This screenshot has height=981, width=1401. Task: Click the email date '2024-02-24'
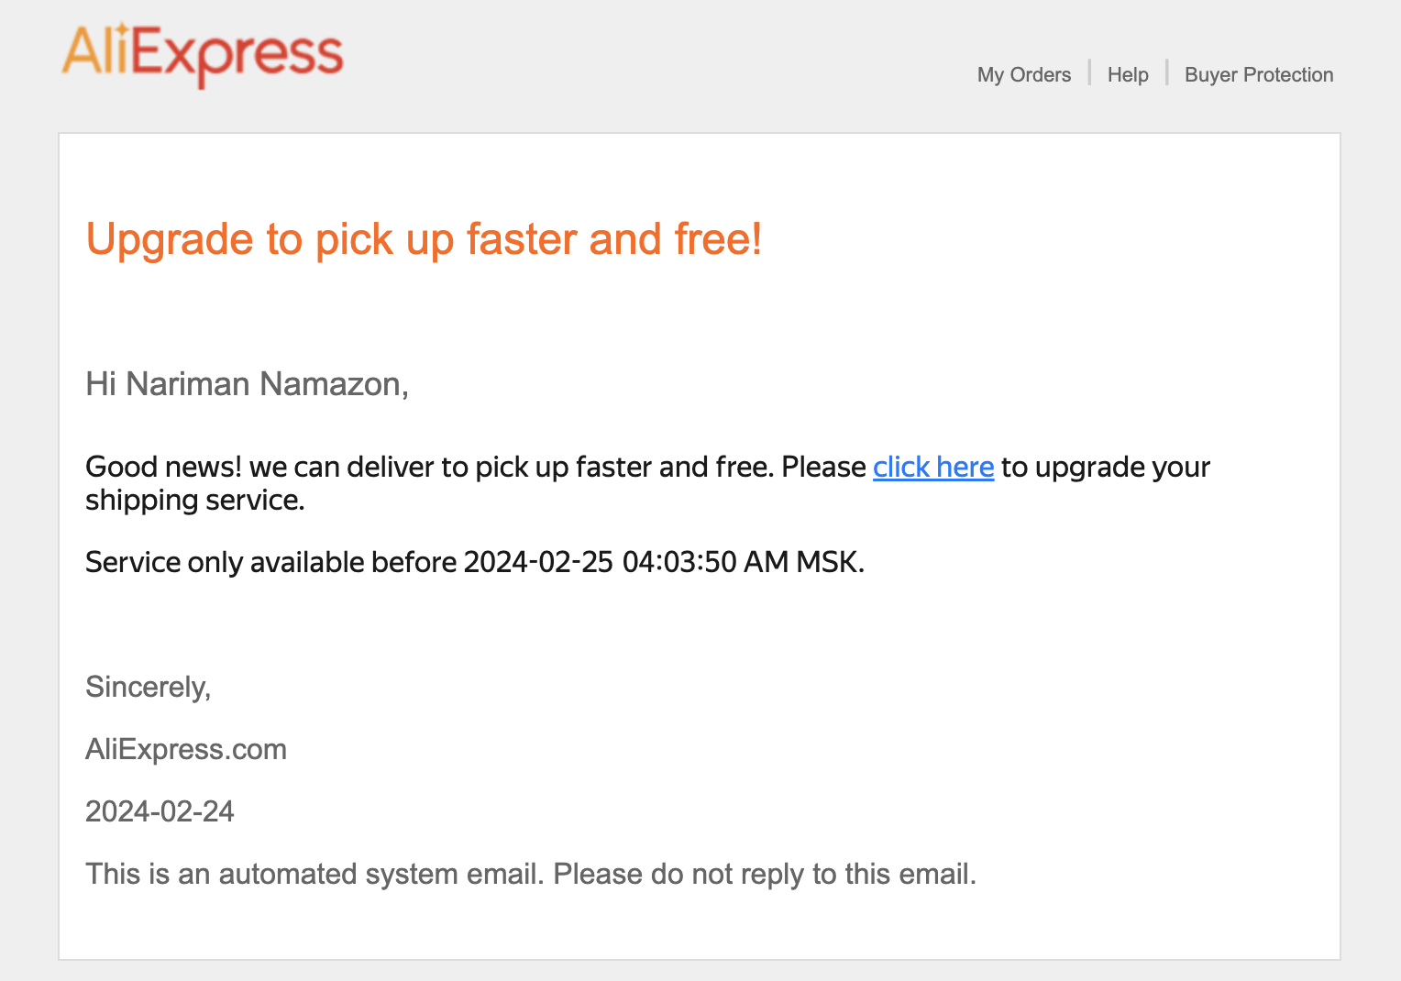pos(160,812)
